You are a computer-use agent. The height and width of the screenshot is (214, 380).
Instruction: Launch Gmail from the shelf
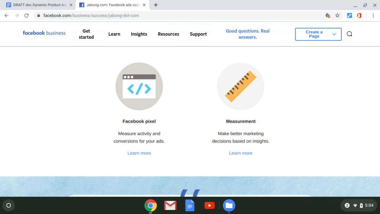tap(170, 205)
